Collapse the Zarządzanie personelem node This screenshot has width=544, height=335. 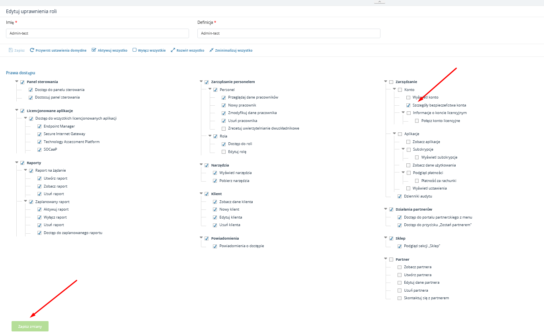click(201, 81)
